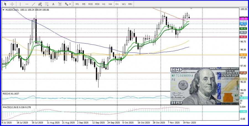
Task: Click the MACD(12,26,9) indicator label
Action: tap(14, 107)
